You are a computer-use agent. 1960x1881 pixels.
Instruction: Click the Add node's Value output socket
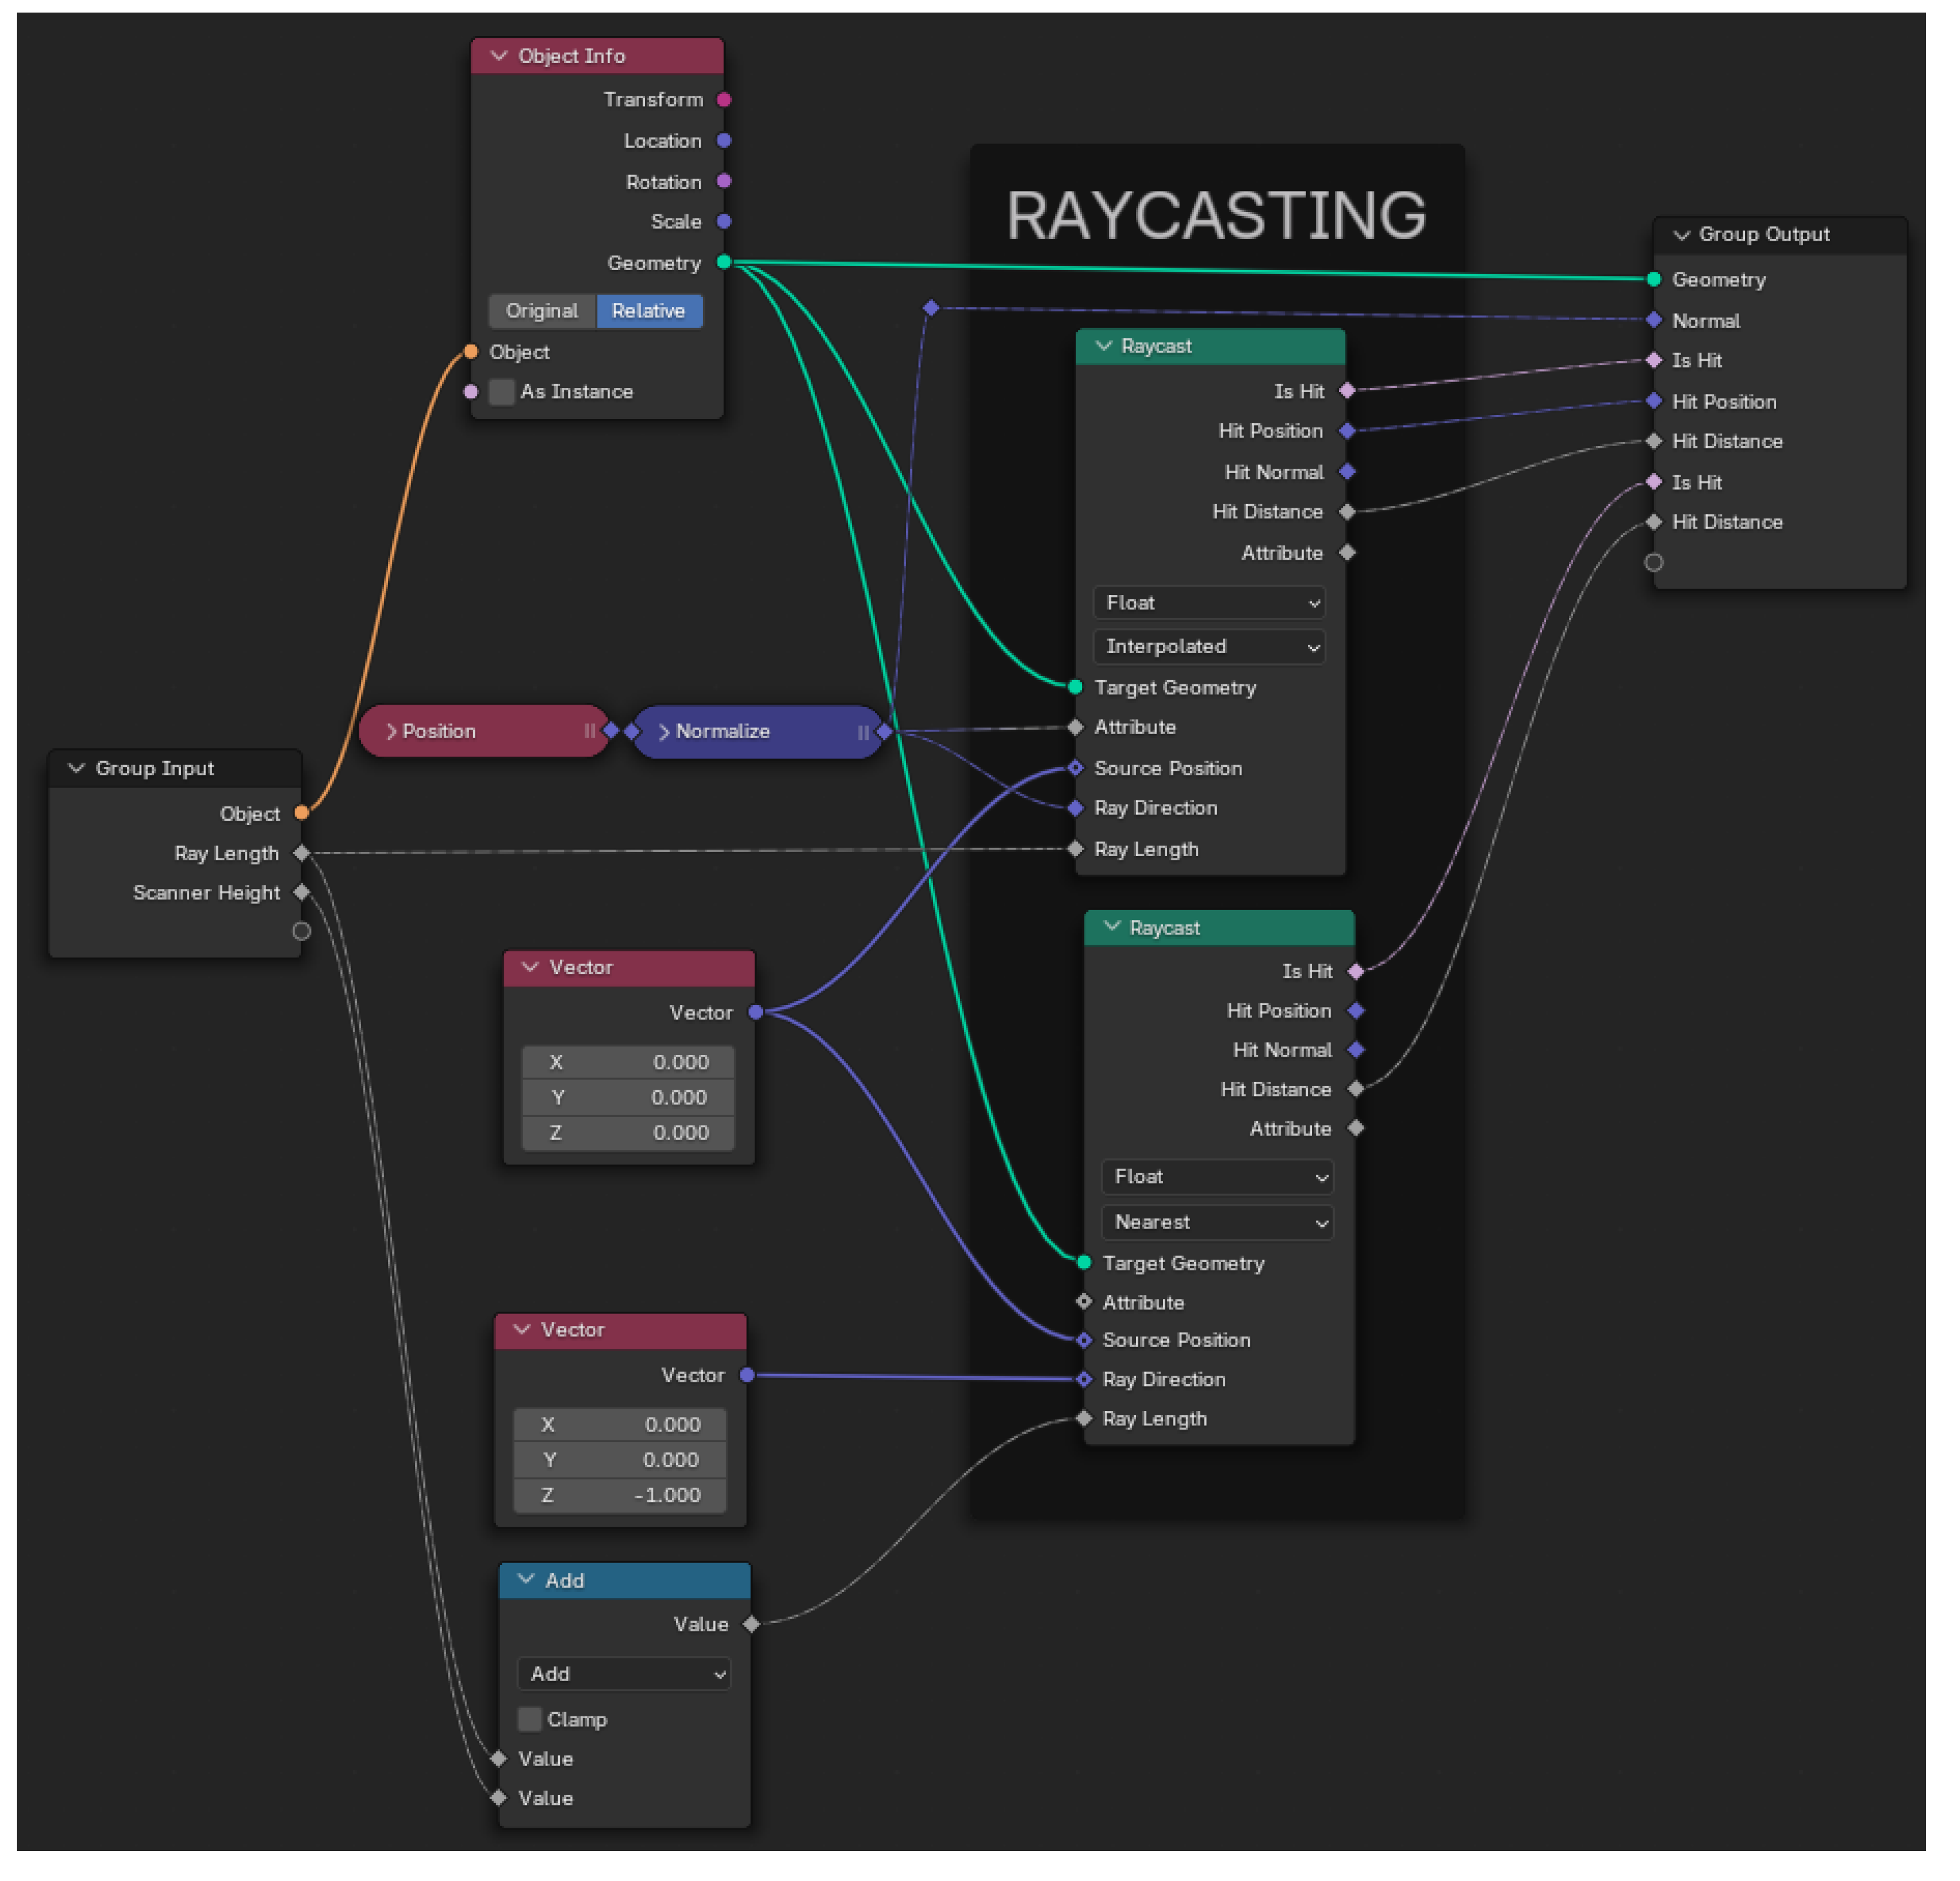pyautogui.click(x=751, y=1624)
